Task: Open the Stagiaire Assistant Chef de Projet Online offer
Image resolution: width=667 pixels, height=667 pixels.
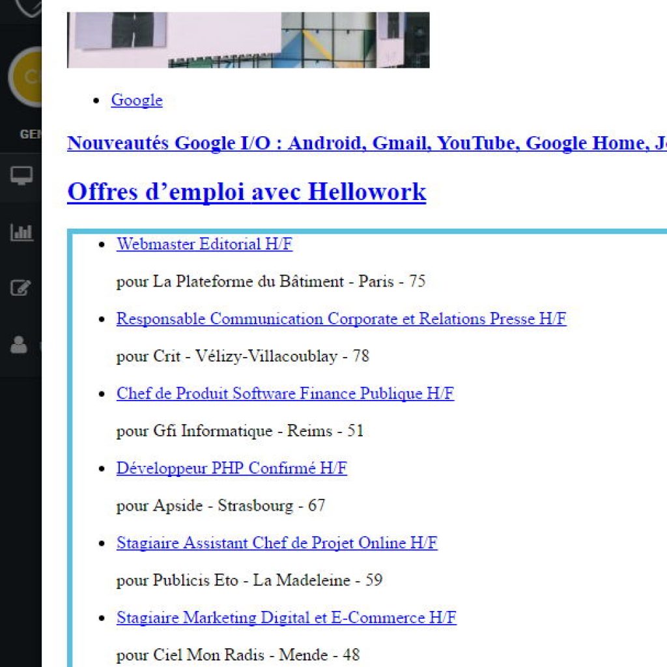Action: point(277,543)
